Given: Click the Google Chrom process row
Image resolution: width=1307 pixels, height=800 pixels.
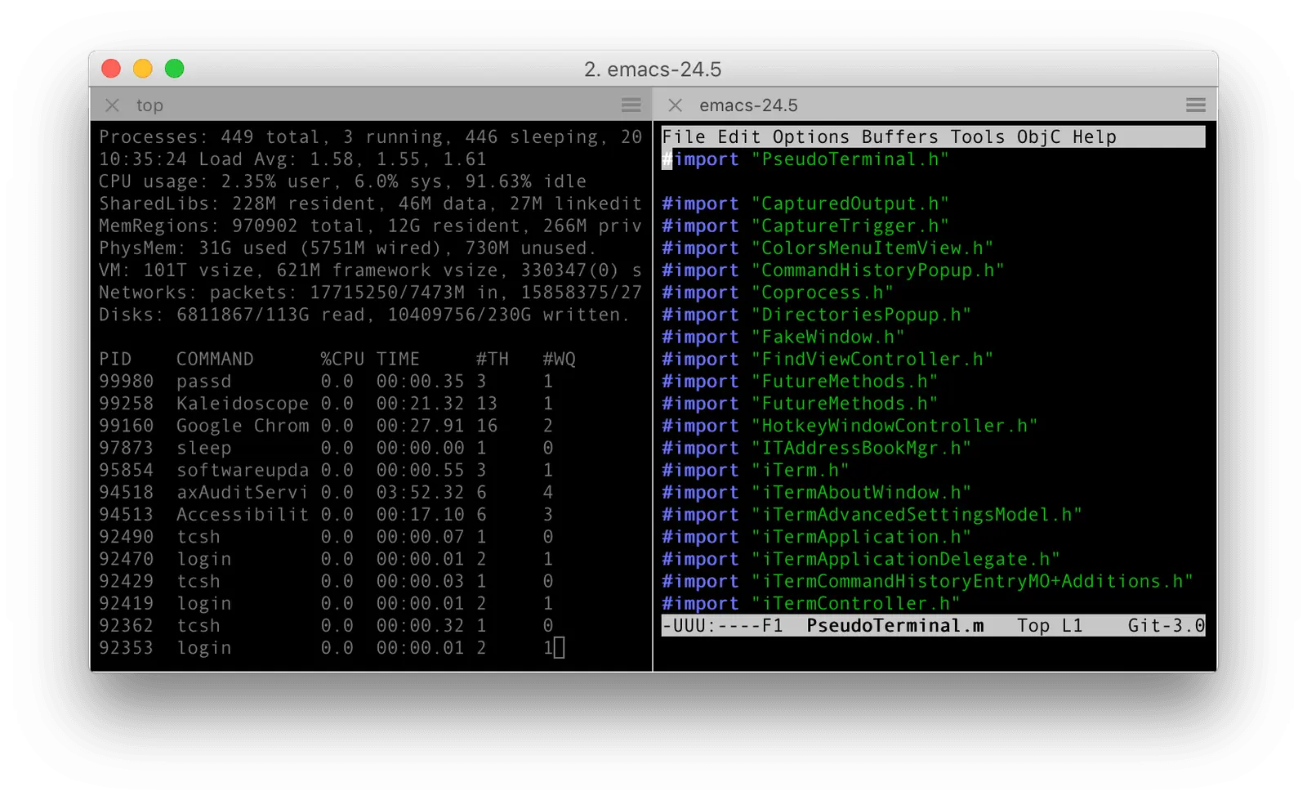Looking at the screenshot, I should 327,426.
